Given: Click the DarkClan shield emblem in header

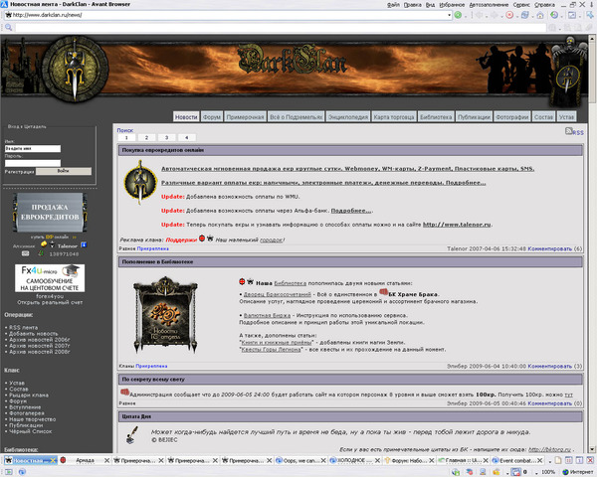Looking at the screenshot, I should coord(75,70).
